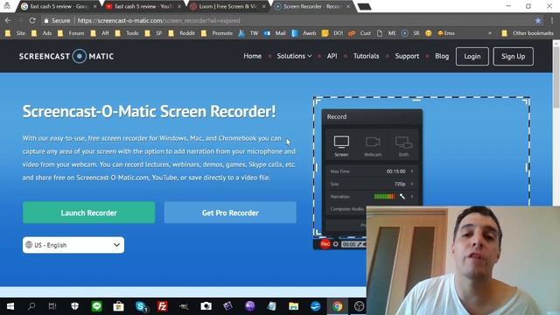Expand the Max Time setting arrow
560x315 pixels.
pyautogui.click(x=412, y=171)
